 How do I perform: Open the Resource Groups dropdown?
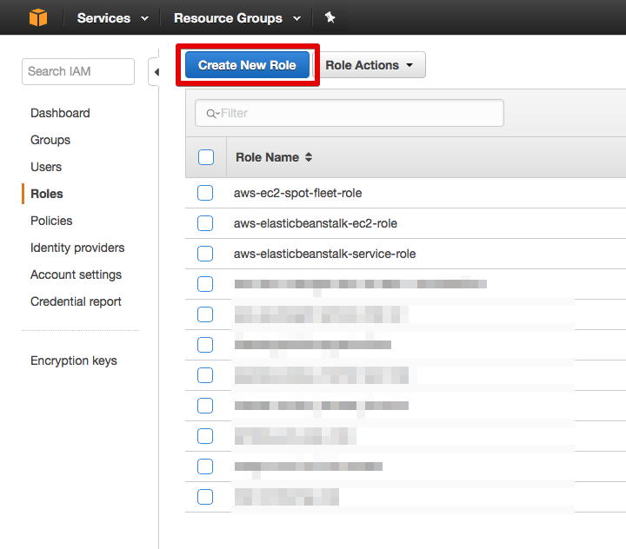237,18
